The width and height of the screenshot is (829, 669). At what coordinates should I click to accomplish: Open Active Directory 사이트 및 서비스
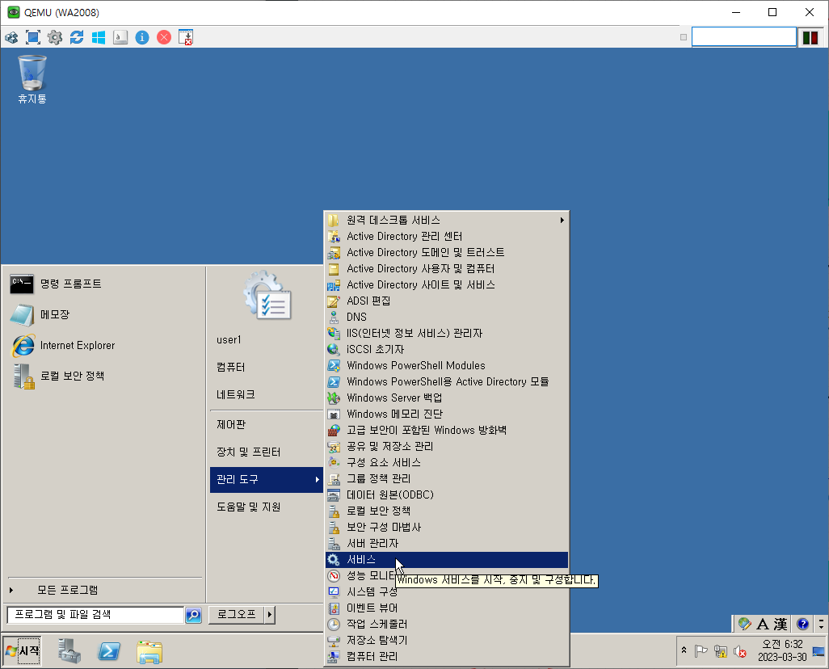[x=447, y=284]
